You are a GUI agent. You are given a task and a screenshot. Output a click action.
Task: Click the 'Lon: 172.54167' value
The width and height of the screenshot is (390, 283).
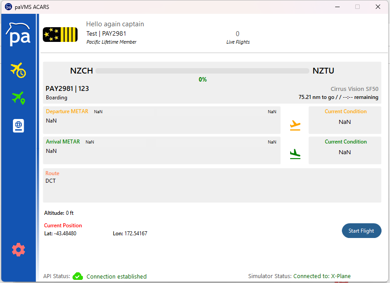130,234
